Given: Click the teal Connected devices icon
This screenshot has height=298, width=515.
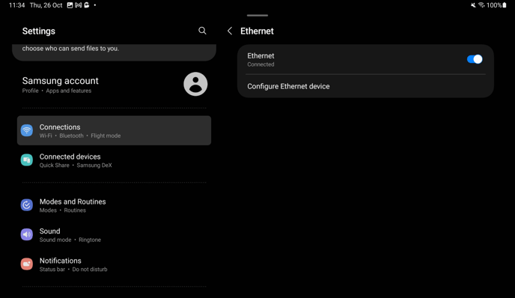Looking at the screenshot, I should point(27,160).
